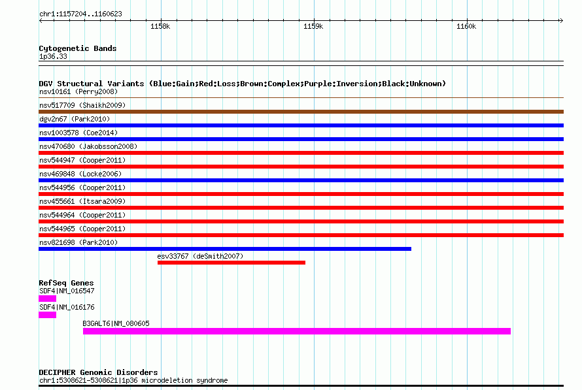Select the 1p36.33 band label
Image resolution: width=582 pixels, height=390 pixels.
53,56
